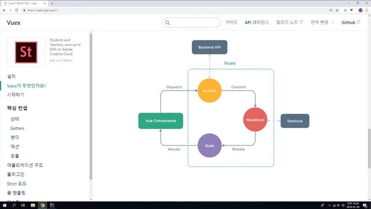The height and width of the screenshot is (209, 371).
Task: Open the 모듈 sidebar item
Action: click(x=14, y=156)
